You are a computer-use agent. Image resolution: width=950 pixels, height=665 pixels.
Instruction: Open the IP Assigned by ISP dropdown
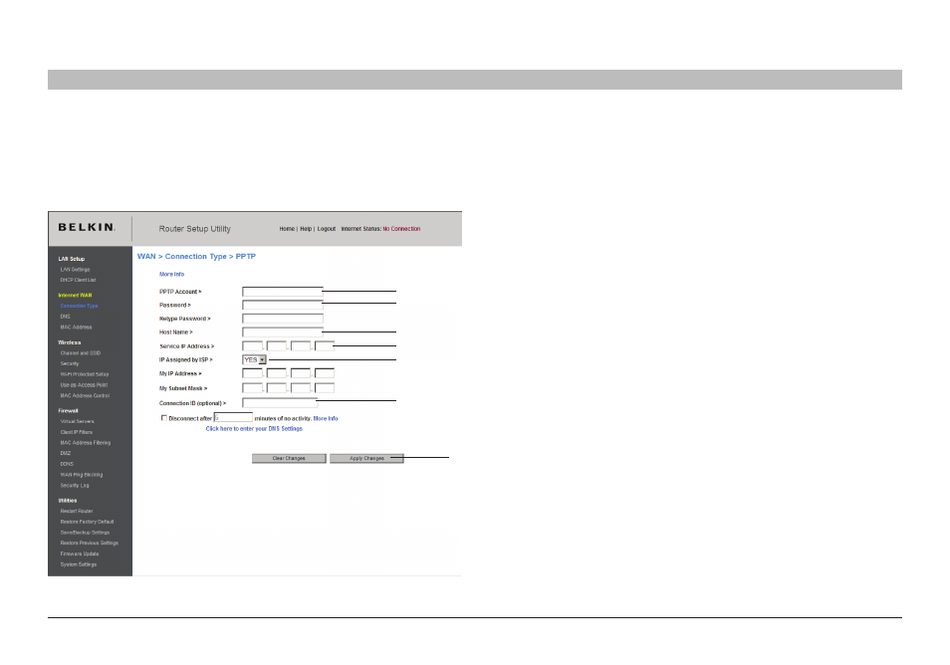[255, 359]
